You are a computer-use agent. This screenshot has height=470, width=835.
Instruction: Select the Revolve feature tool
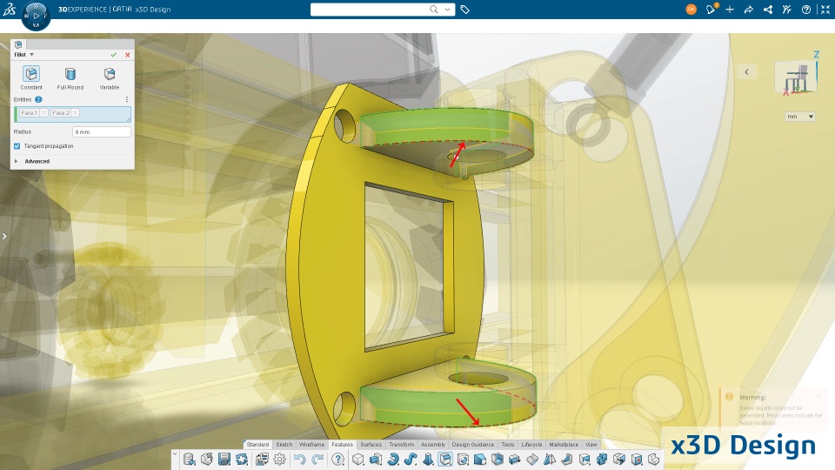click(x=393, y=460)
